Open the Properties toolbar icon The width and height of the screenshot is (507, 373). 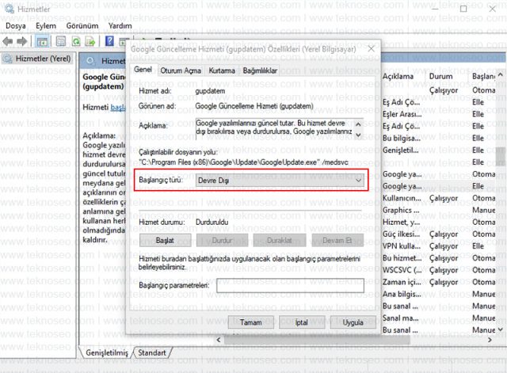pos(61,41)
